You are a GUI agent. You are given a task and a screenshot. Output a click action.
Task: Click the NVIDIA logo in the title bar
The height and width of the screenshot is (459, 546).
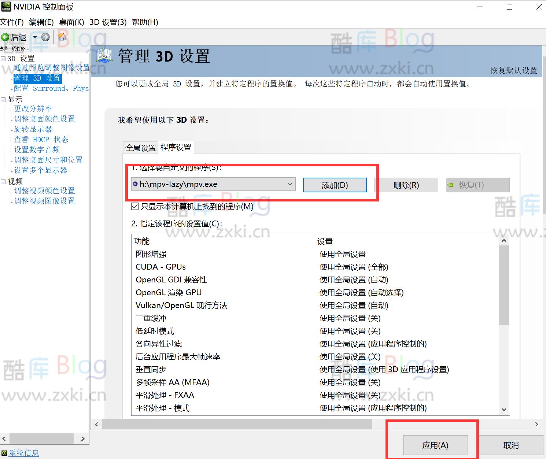click(5, 6)
